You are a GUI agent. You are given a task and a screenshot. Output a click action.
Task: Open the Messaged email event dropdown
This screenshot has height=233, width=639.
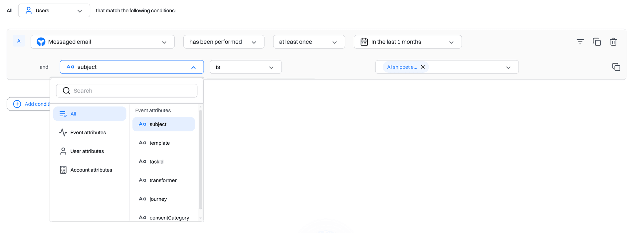pyautogui.click(x=103, y=42)
